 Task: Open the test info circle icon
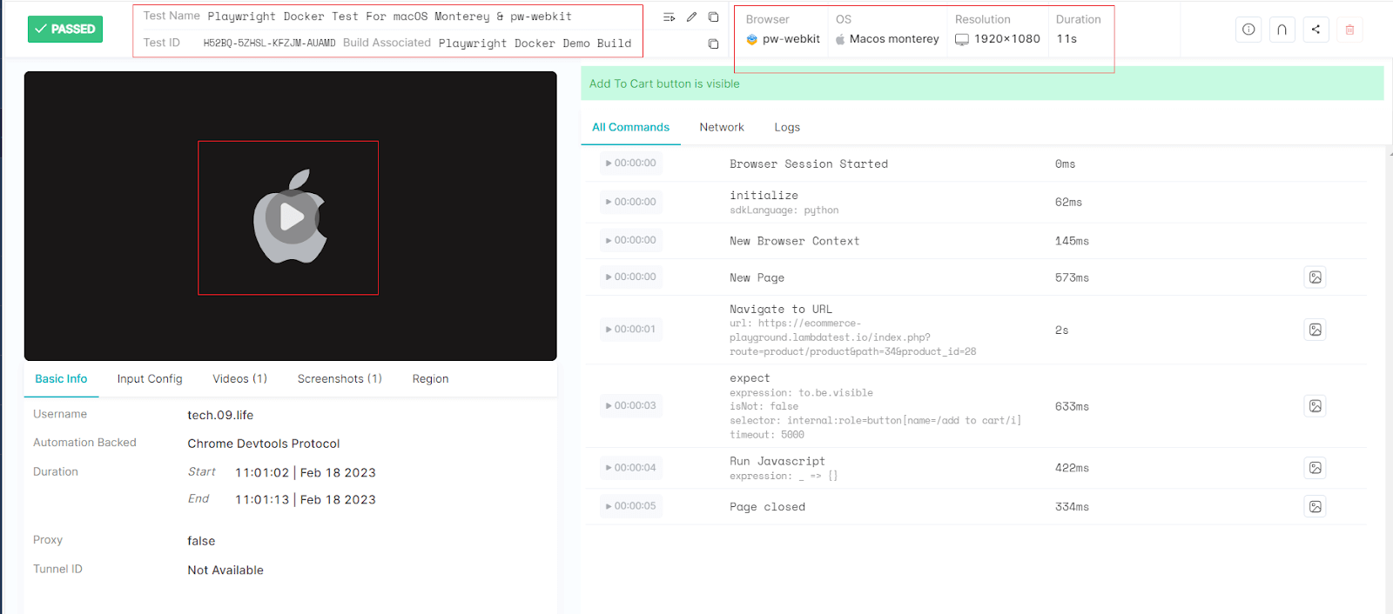[1248, 30]
